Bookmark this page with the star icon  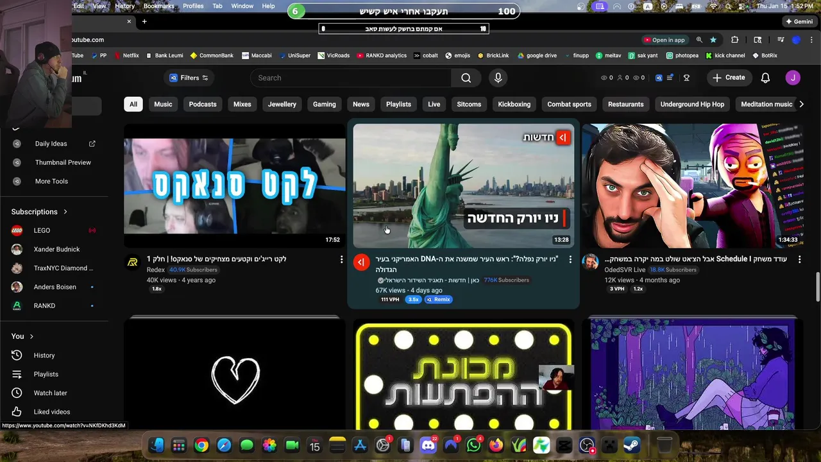tap(713, 40)
